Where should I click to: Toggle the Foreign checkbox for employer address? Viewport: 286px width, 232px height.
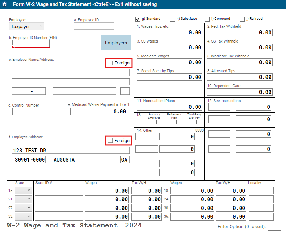[x=110, y=63]
